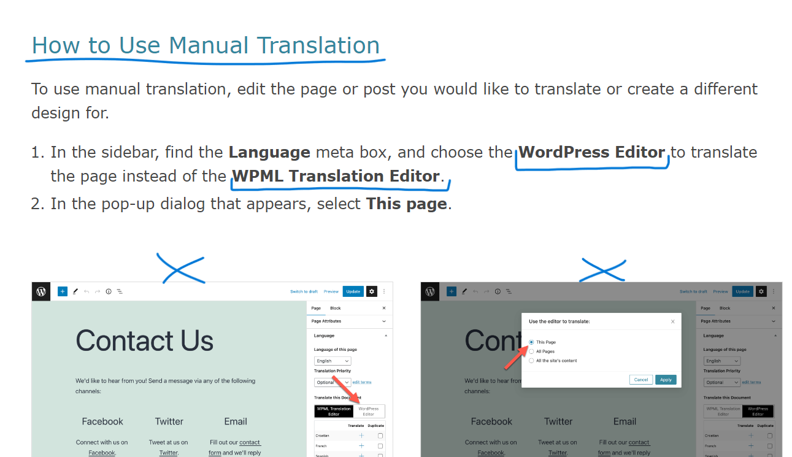Open the three-dot options menu in left screenshot
Screen dimensions: 792x457
pyautogui.click(x=384, y=291)
